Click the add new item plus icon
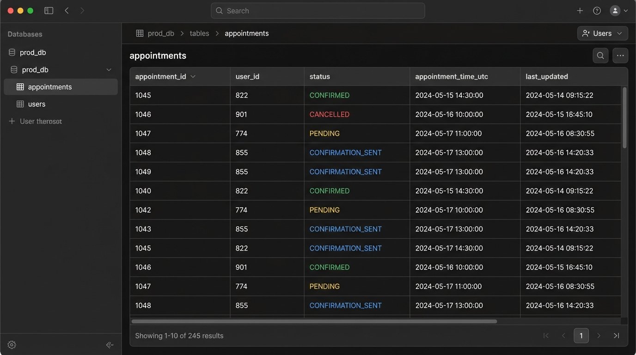Screen dimensions: 636x355 point(580,10)
